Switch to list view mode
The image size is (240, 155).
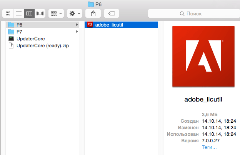19,13
